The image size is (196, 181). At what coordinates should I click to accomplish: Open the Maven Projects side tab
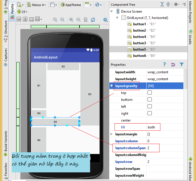pyautogui.click(x=190, y=12)
